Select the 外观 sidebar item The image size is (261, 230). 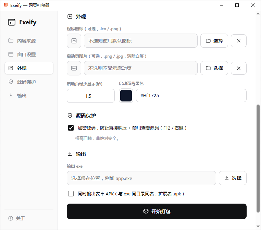(29, 68)
